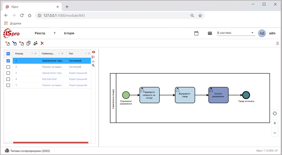Toggle the select-all checkbox in the table header
This screenshot has width=282, height=155.
point(8,54)
